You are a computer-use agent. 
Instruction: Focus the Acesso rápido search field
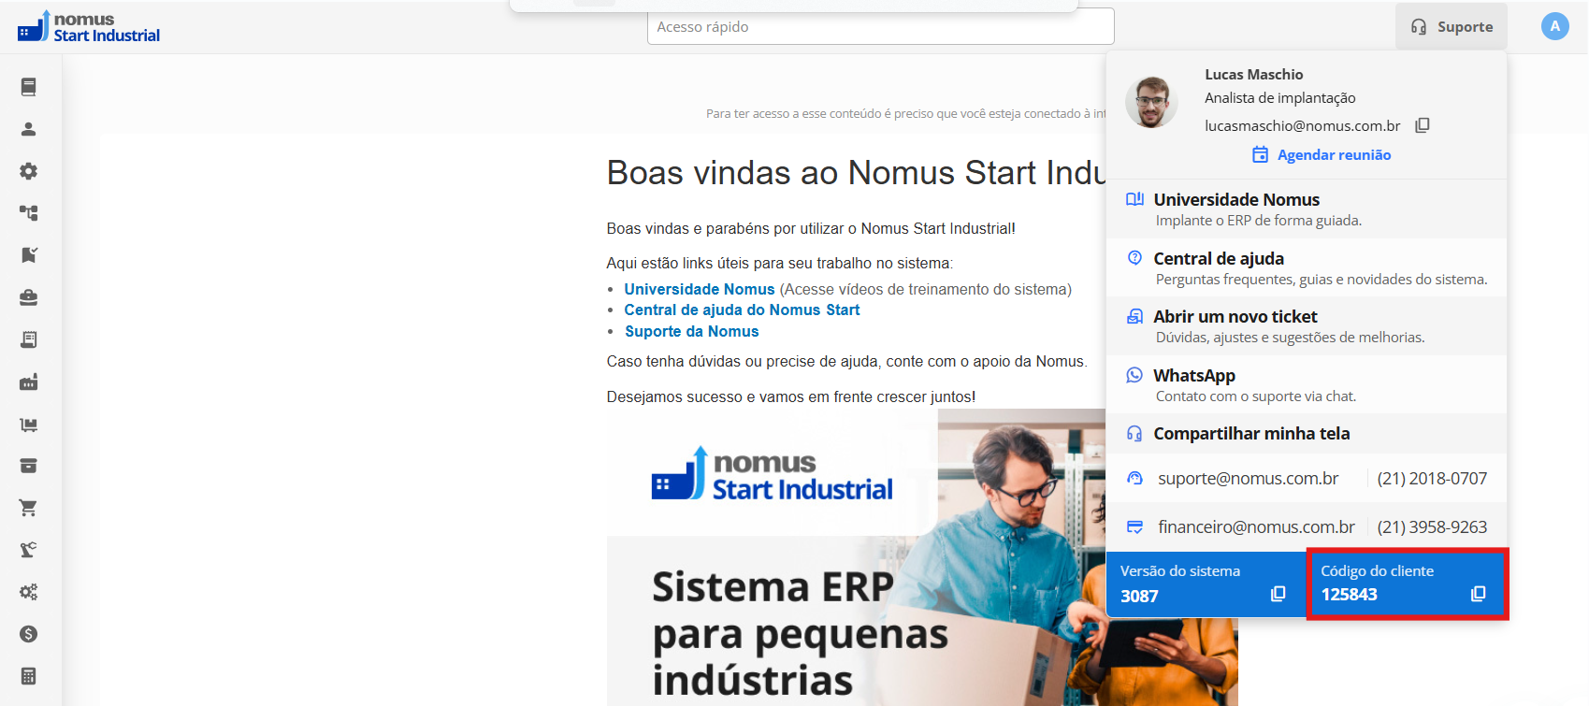tap(880, 26)
